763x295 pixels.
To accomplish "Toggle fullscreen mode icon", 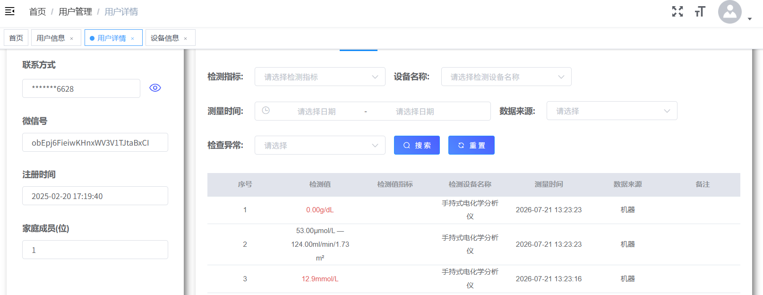I will pyautogui.click(x=677, y=11).
